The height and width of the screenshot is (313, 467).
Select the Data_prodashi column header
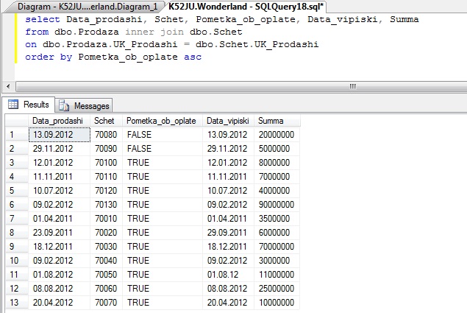[x=60, y=121]
